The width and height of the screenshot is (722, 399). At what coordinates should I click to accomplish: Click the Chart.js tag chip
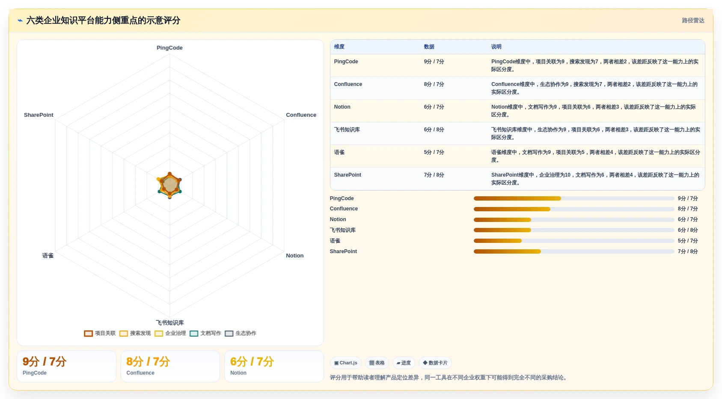[346, 363]
